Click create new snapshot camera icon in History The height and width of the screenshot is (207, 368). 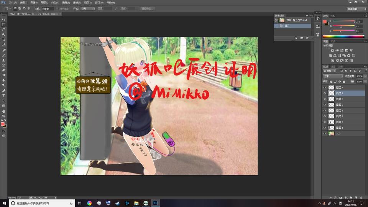click(x=302, y=38)
